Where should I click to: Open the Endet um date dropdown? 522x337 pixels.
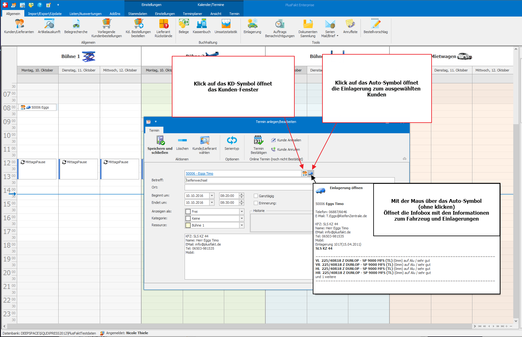(212, 203)
